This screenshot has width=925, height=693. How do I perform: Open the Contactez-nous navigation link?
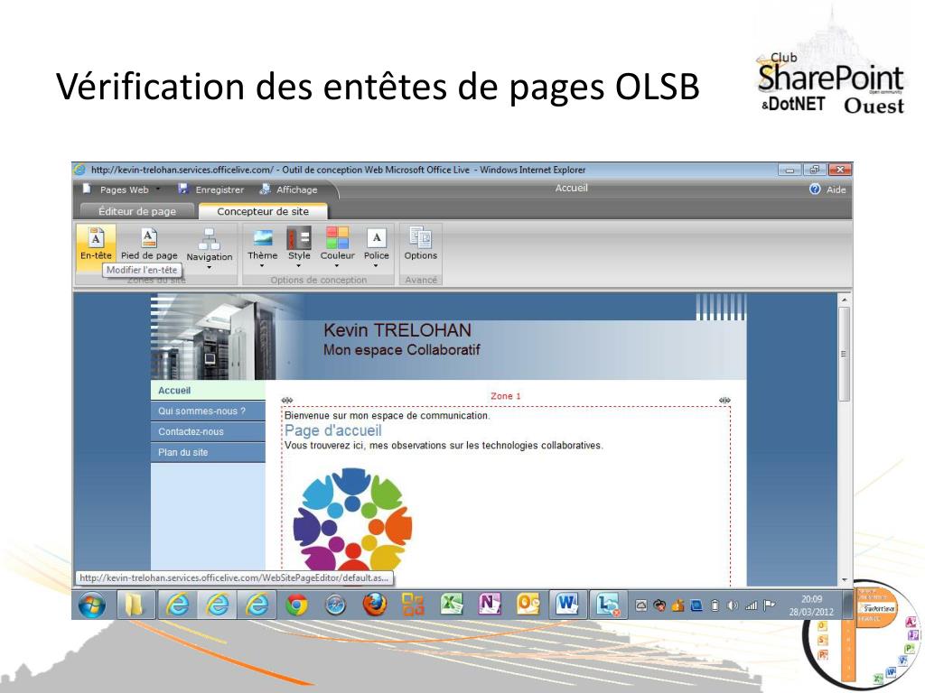pos(208,431)
